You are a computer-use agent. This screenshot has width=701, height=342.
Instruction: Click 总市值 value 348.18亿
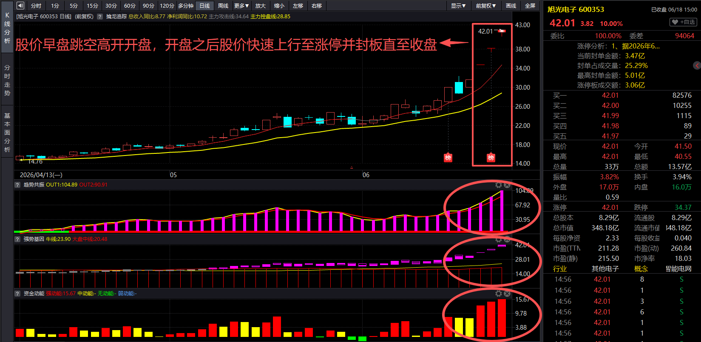click(x=605, y=228)
